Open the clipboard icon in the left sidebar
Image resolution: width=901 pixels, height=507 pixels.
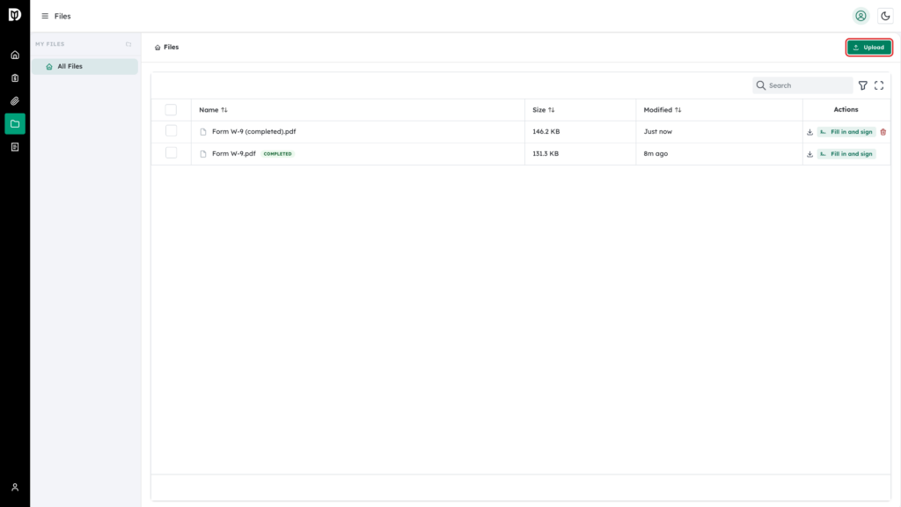[15, 78]
